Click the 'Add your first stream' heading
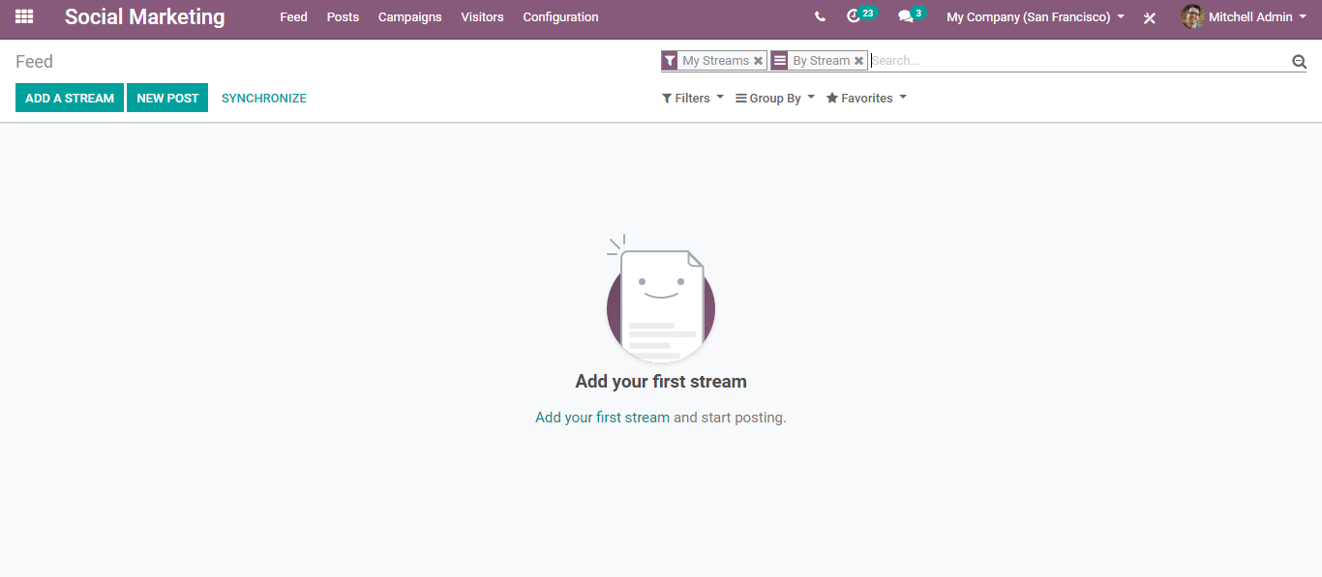 click(x=661, y=382)
